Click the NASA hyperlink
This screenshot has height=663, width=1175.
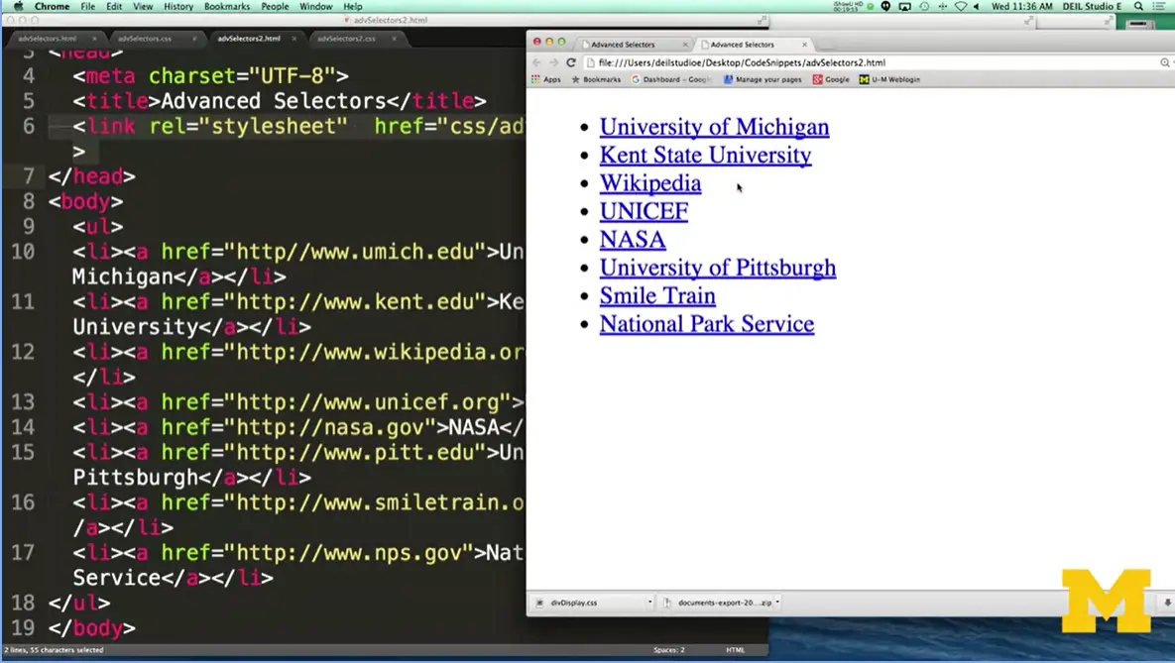633,239
